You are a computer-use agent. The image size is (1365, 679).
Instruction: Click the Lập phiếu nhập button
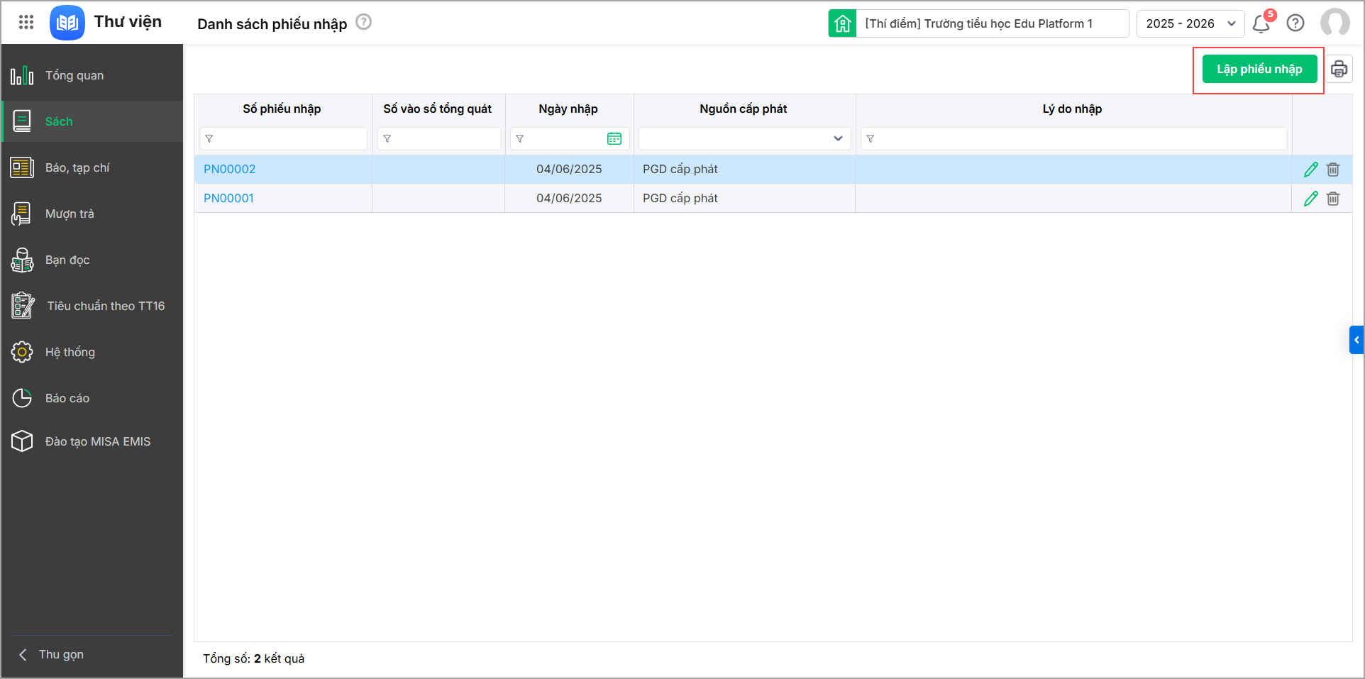1259,69
